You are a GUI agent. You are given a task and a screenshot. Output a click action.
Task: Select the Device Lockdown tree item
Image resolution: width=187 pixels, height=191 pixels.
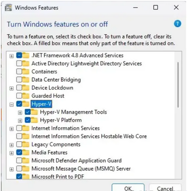(52, 88)
